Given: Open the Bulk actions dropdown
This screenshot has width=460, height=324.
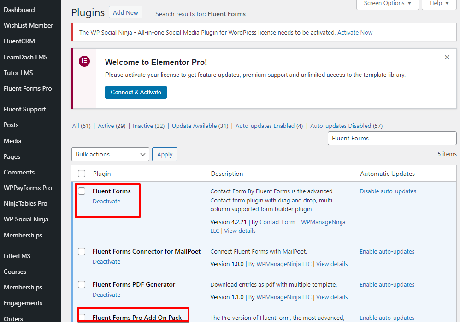Looking at the screenshot, I should (x=110, y=154).
